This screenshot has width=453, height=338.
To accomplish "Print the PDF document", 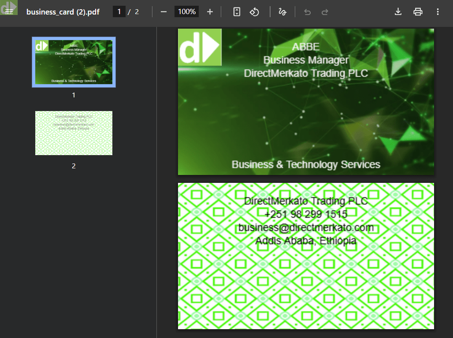I will (x=418, y=12).
